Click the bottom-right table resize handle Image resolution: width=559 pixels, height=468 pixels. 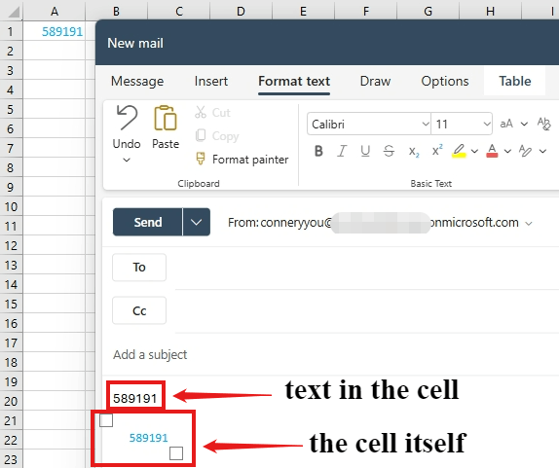tap(176, 453)
